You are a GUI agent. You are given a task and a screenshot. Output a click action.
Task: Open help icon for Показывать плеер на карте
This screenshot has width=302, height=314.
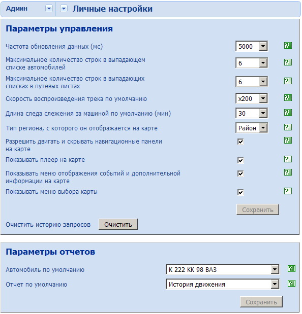288,159
